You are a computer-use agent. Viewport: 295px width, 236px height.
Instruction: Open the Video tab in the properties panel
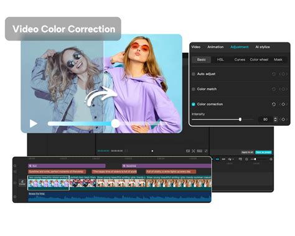195,47
